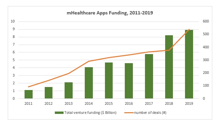
Task: Click legend label number of deals (#)
Action: [x=150, y=113]
